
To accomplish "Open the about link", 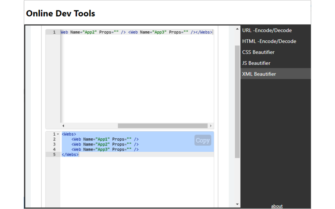I will (x=277, y=206).
